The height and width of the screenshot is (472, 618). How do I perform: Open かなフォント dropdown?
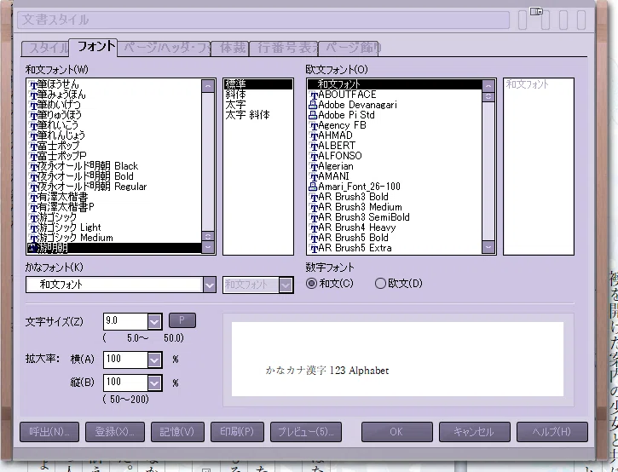coord(210,285)
